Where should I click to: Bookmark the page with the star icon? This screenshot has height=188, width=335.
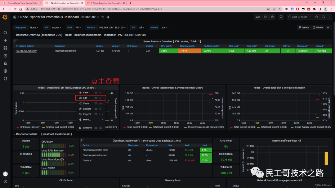click(279, 9)
